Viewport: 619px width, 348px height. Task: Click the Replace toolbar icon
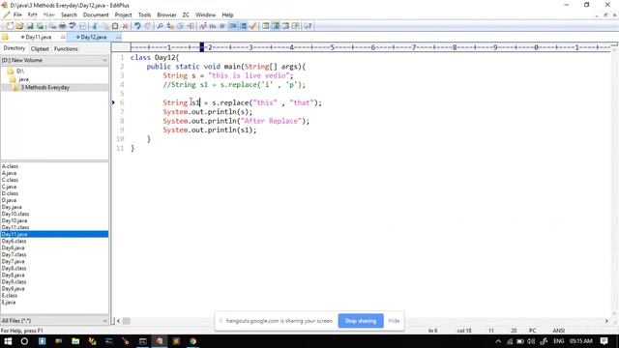[x=170, y=26]
